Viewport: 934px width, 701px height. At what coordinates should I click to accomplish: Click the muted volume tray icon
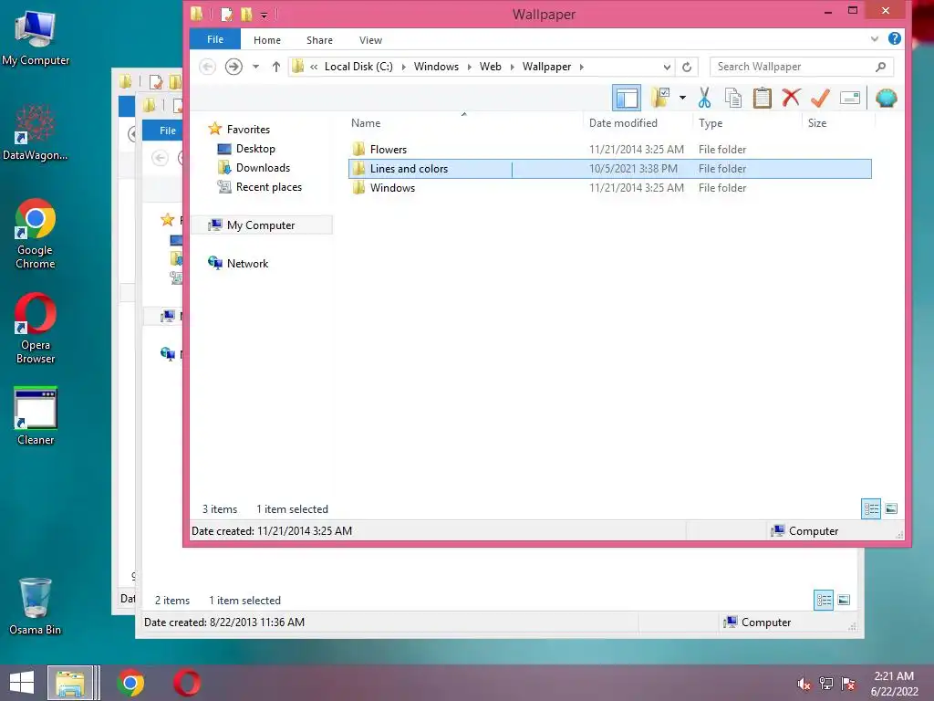click(804, 684)
